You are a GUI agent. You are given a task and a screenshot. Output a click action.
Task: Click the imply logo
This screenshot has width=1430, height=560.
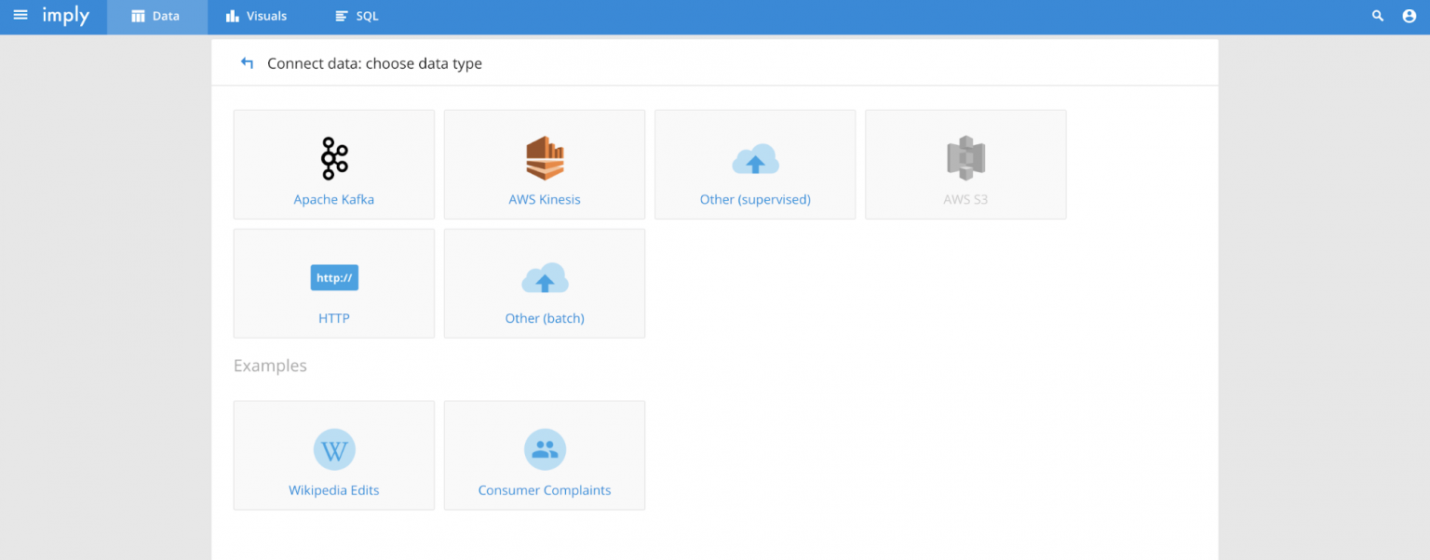[x=65, y=15]
